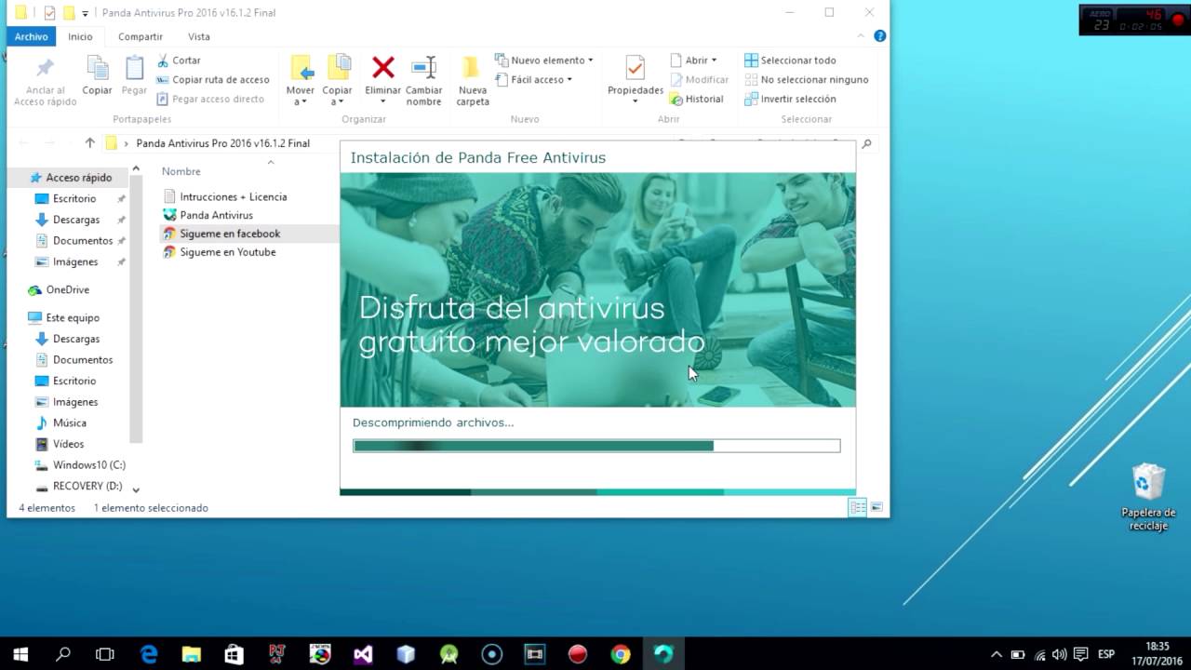Click the Pegar clipboard icon
1191x670 pixels.
[x=135, y=68]
